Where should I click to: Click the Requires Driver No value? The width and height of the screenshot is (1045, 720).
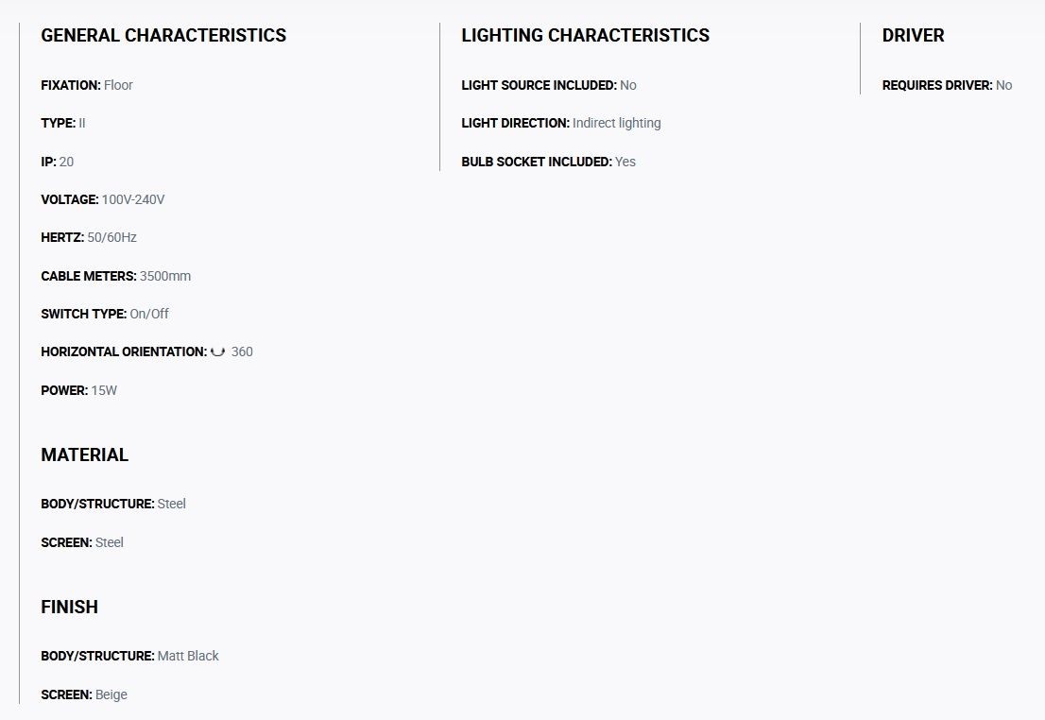point(1003,85)
